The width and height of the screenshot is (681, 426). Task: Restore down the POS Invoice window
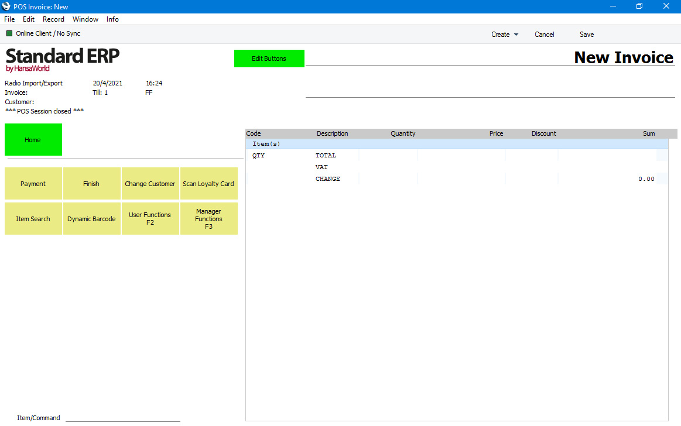point(639,6)
